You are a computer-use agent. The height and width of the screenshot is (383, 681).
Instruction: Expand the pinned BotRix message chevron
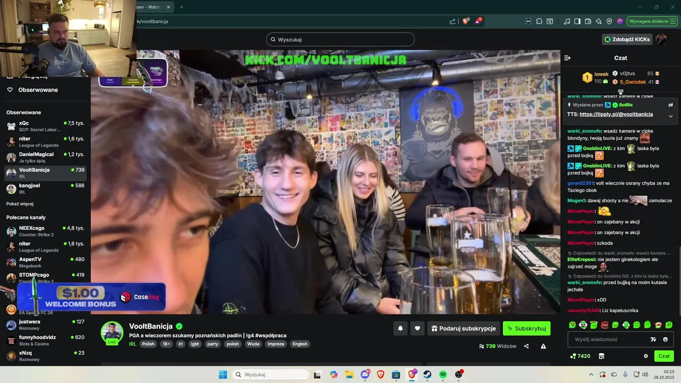(x=670, y=116)
